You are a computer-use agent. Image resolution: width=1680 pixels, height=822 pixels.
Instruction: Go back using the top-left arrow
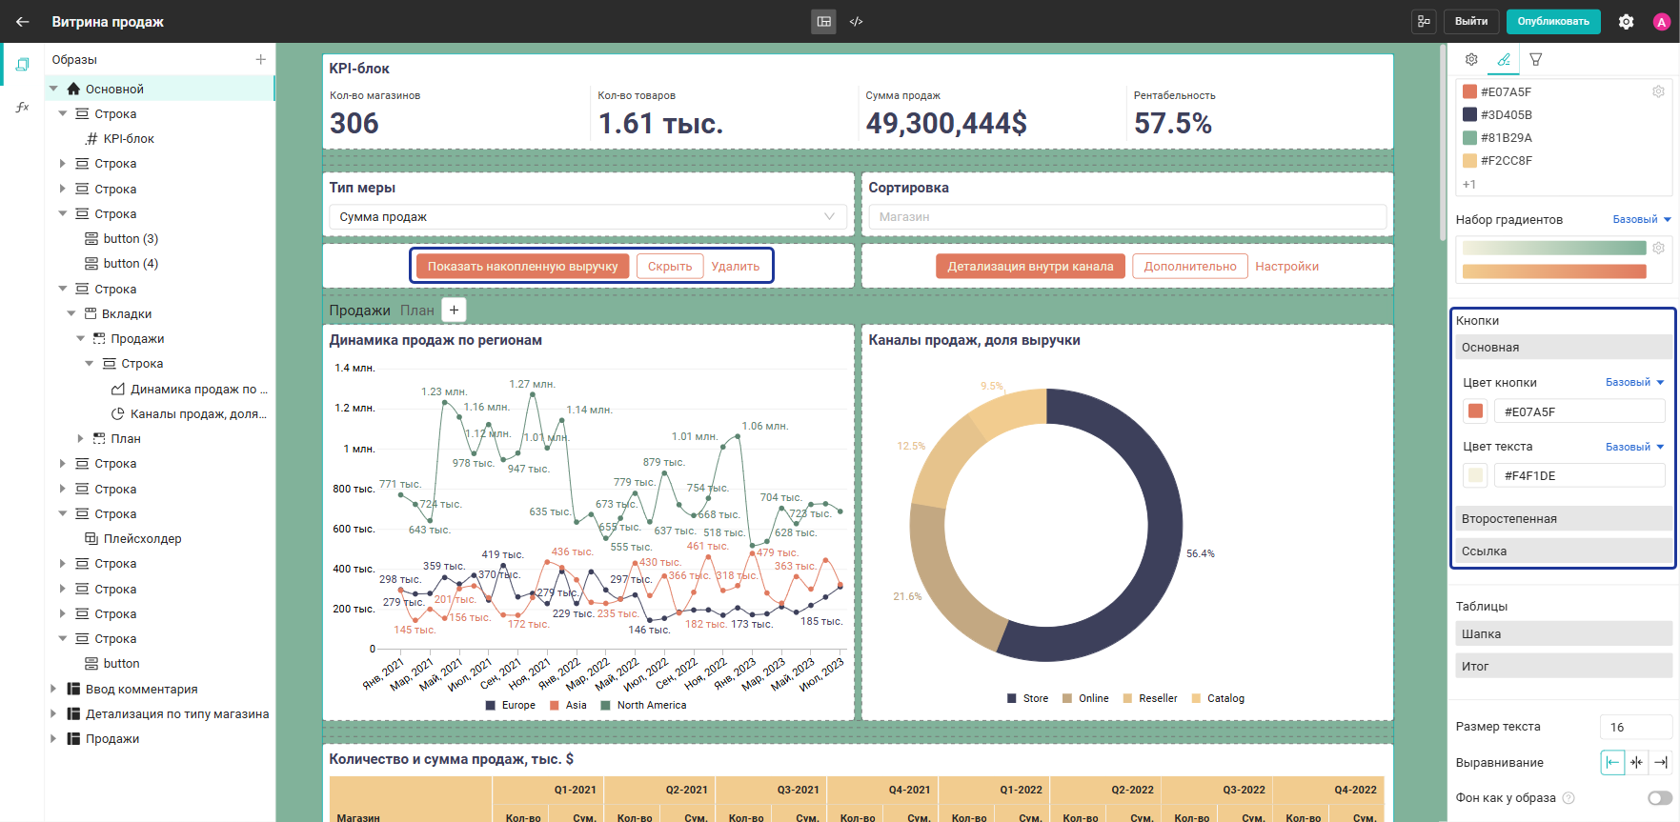point(22,21)
